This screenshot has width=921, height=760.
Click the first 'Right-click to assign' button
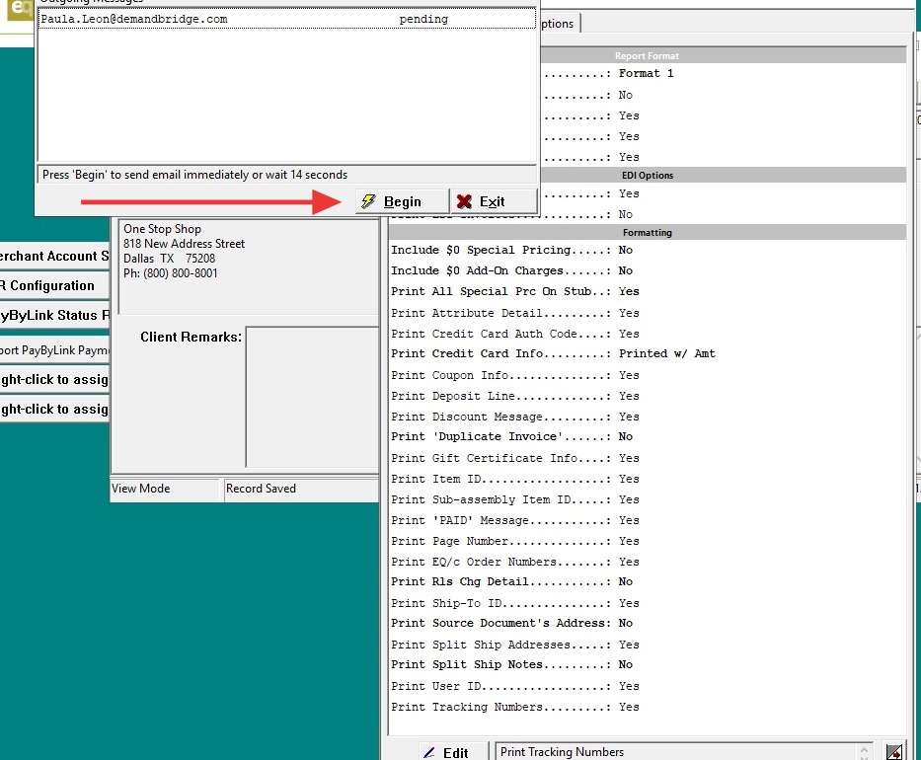click(x=54, y=379)
